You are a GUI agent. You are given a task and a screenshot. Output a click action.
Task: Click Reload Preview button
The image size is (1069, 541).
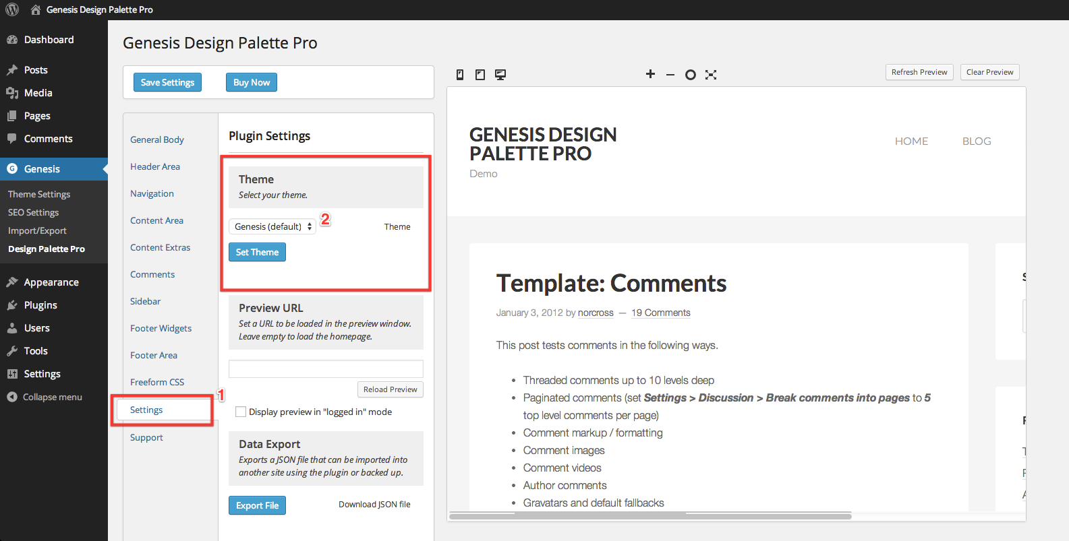(390, 389)
